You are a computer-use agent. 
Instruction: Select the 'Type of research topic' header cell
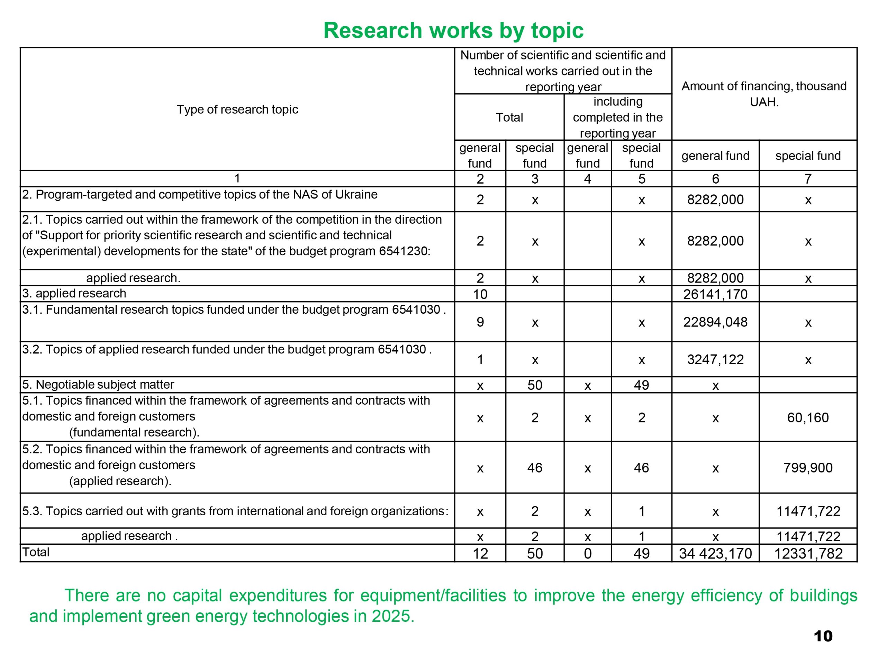tap(237, 109)
